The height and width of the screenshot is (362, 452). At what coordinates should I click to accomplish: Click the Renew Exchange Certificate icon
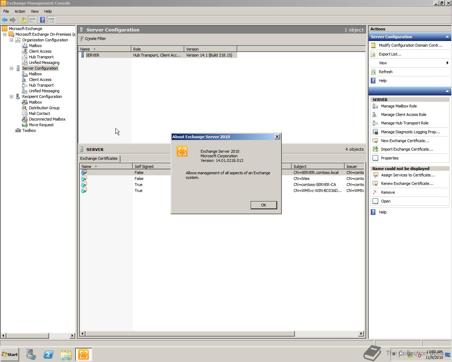(x=375, y=183)
